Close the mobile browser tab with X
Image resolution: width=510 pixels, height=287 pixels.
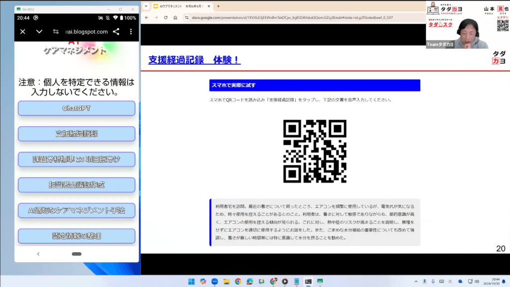pos(22,31)
